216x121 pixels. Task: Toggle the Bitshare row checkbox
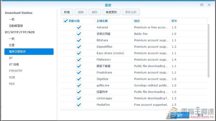(x=79, y=40)
